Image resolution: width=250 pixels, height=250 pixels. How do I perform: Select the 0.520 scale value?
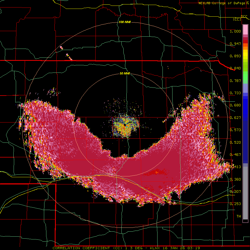pyautogui.click(x=235, y=142)
